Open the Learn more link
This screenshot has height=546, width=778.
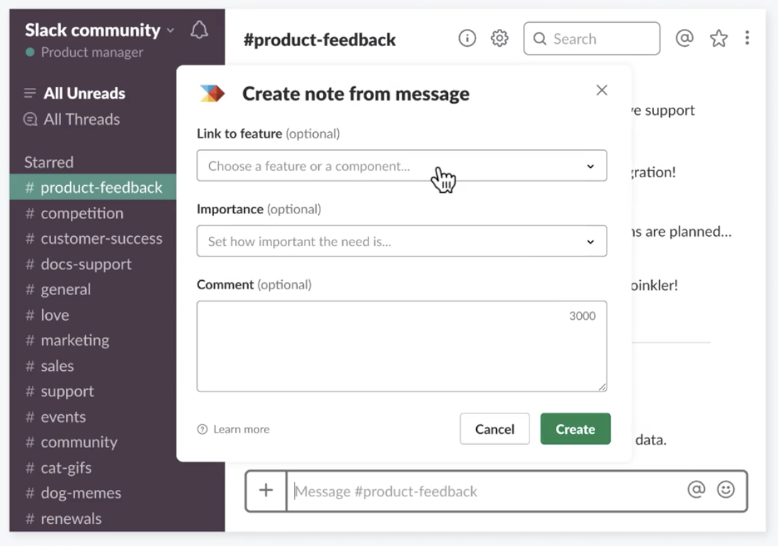(x=241, y=429)
